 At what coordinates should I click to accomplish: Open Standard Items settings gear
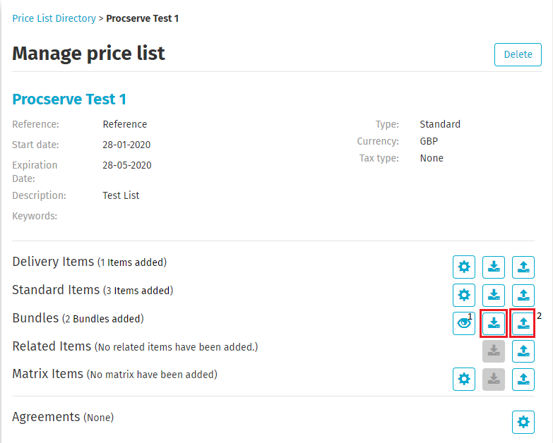point(464,295)
